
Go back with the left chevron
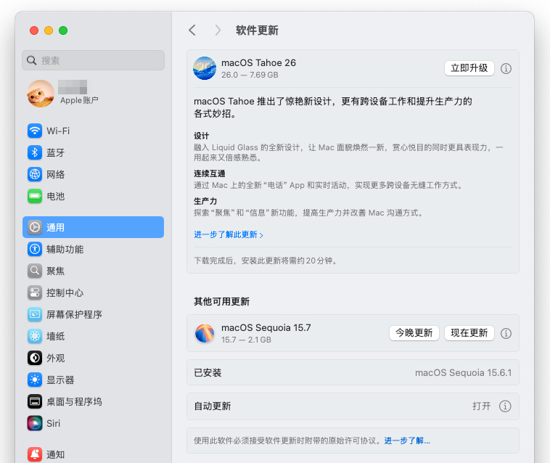coord(192,30)
